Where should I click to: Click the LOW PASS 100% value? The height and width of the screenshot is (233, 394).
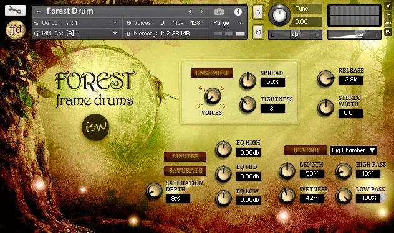click(368, 198)
